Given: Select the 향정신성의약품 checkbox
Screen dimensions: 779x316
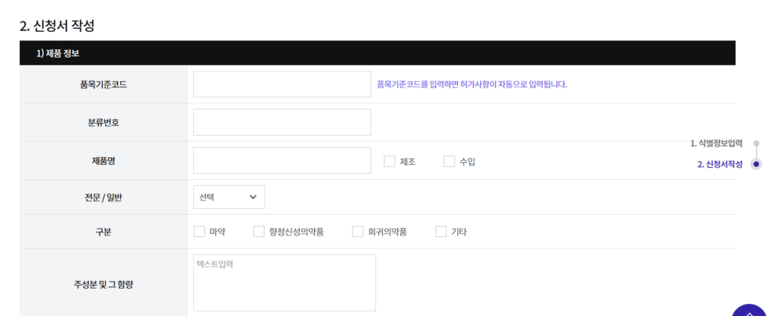Looking at the screenshot, I should pyautogui.click(x=259, y=232).
